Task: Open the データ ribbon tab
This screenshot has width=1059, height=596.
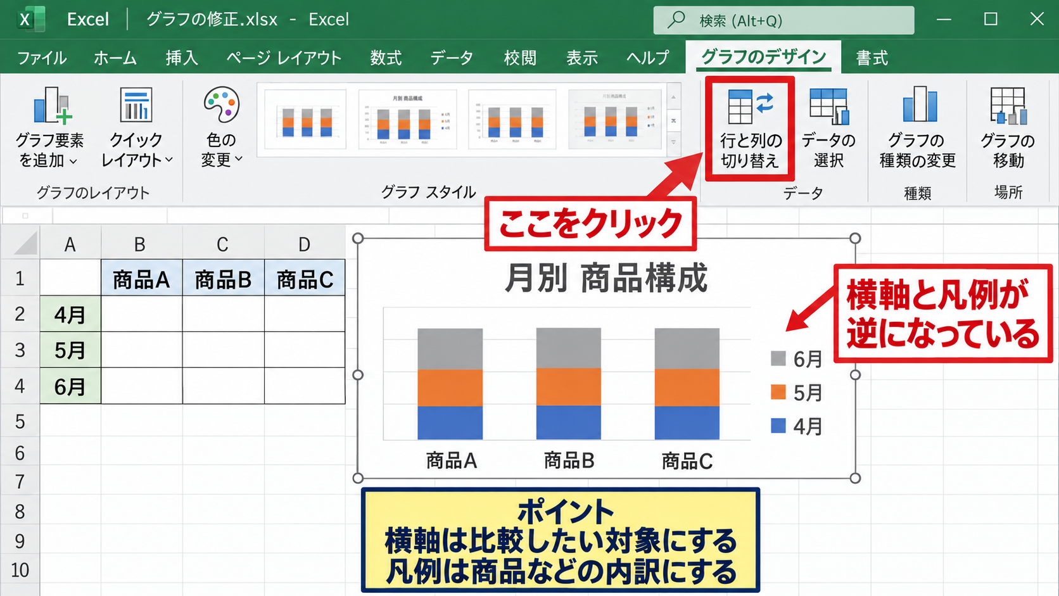Action: 452,58
